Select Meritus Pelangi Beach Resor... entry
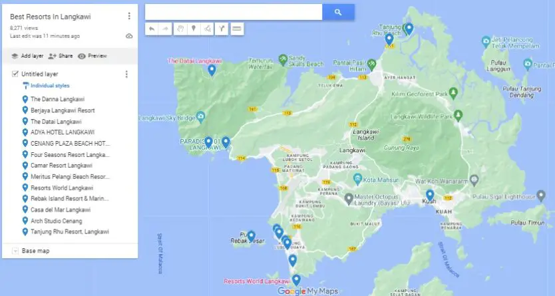 coord(70,176)
